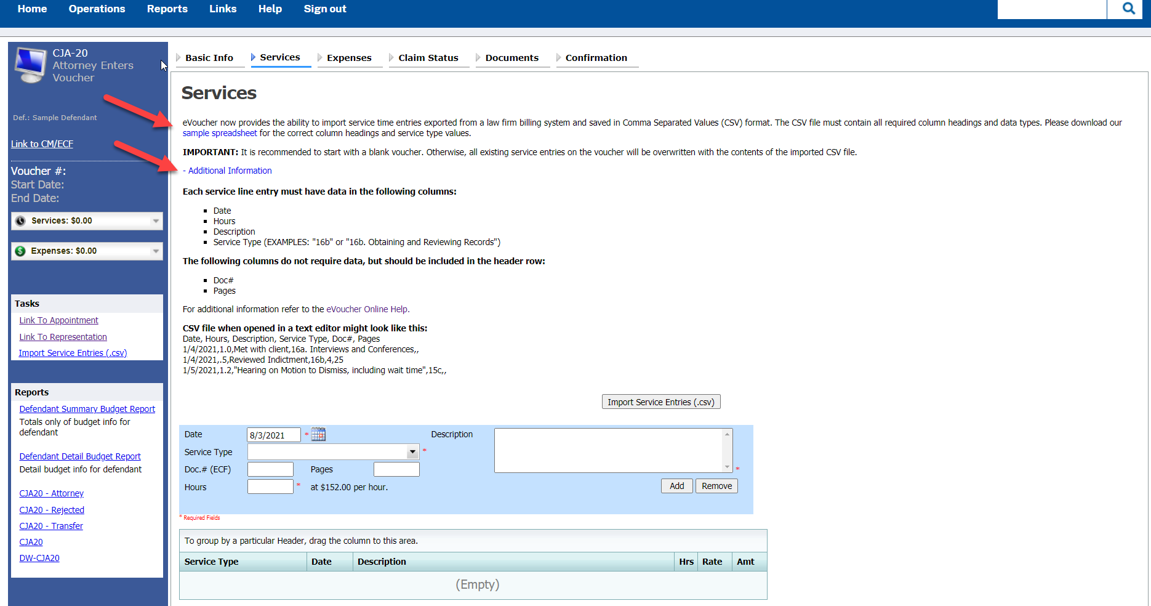Click the Import Service Entries (.csv) button
This screenshot has width=1151, height=606.
(660, 402)
